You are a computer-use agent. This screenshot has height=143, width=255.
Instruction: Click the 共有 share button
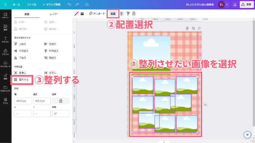point(247,5)
